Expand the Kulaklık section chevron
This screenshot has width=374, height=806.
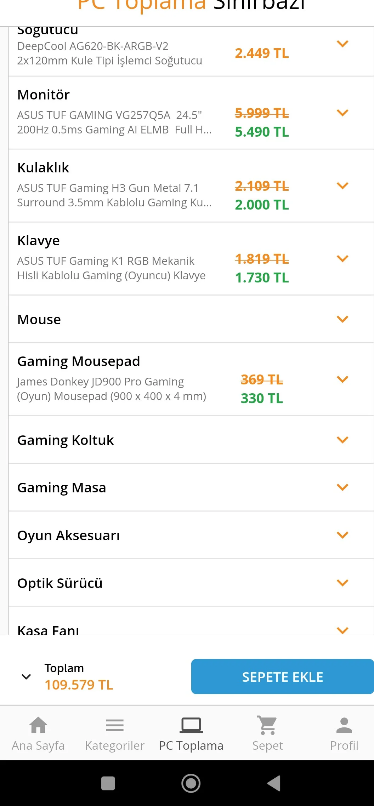342,186
